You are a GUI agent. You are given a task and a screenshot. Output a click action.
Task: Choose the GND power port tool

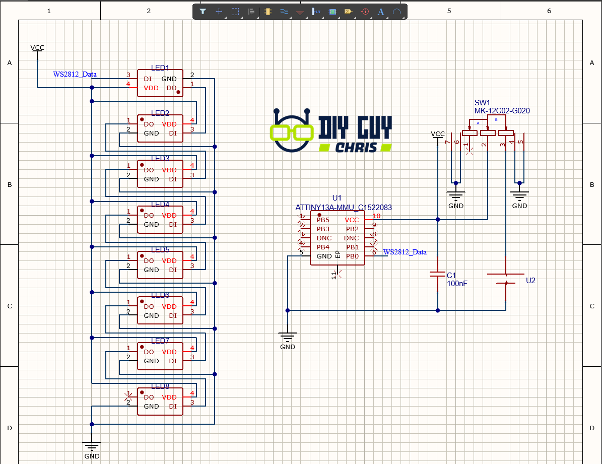coord(300,12)
